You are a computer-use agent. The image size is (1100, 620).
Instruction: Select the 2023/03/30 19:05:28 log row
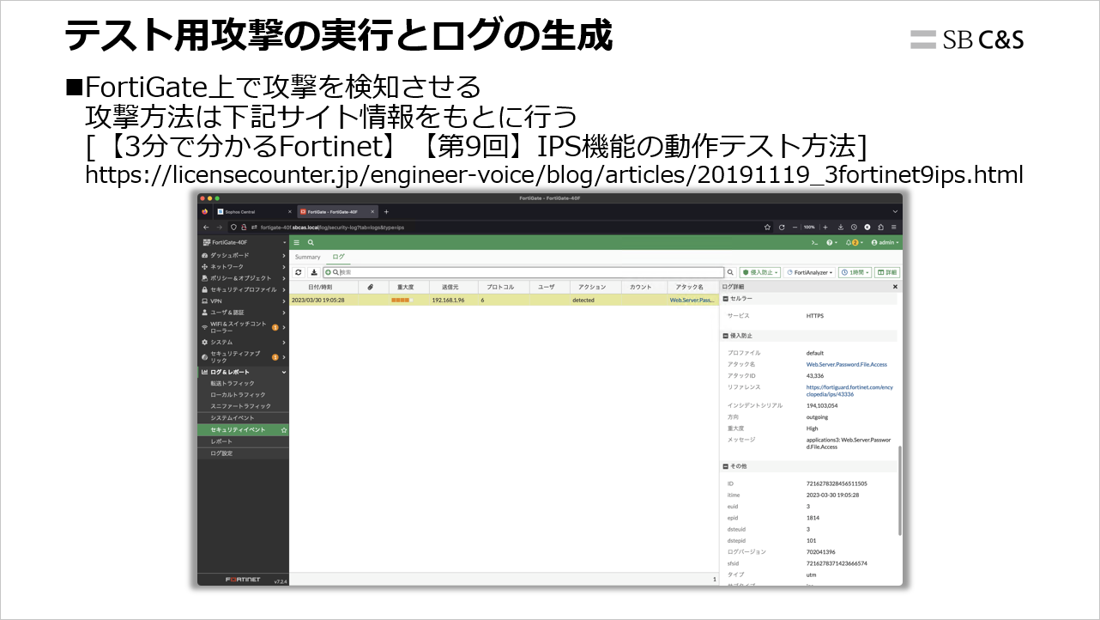(504, 301)
